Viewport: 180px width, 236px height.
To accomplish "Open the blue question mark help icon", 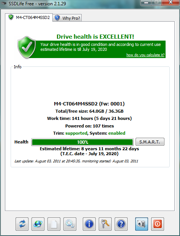I will pos(121,224).
